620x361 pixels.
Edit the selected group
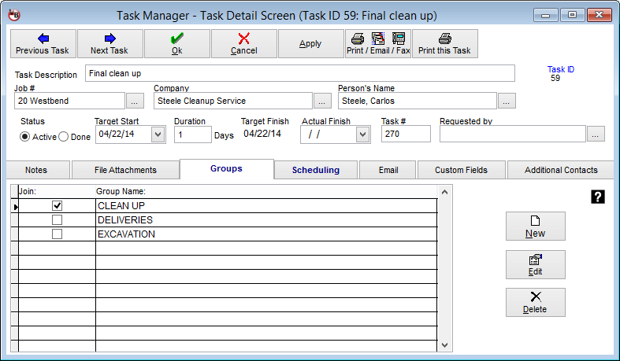535,265
